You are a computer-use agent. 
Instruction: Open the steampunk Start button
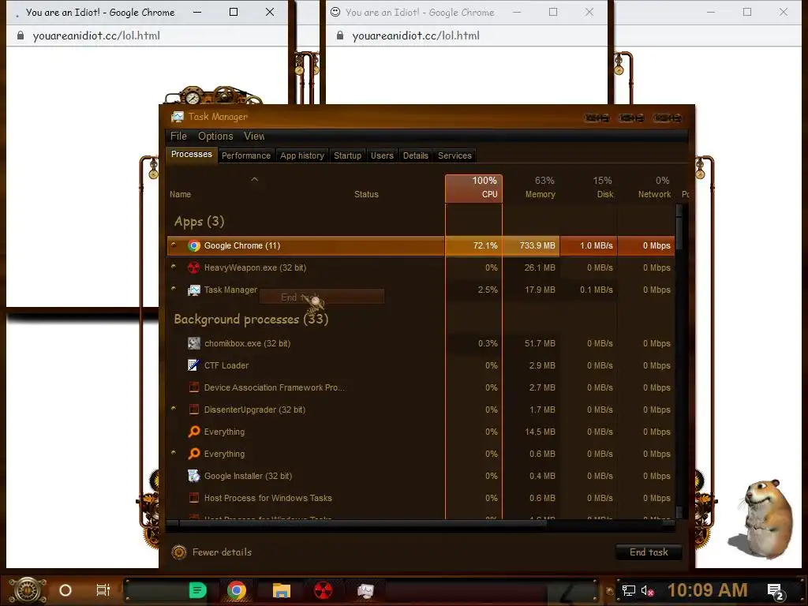tap(28, 590)
